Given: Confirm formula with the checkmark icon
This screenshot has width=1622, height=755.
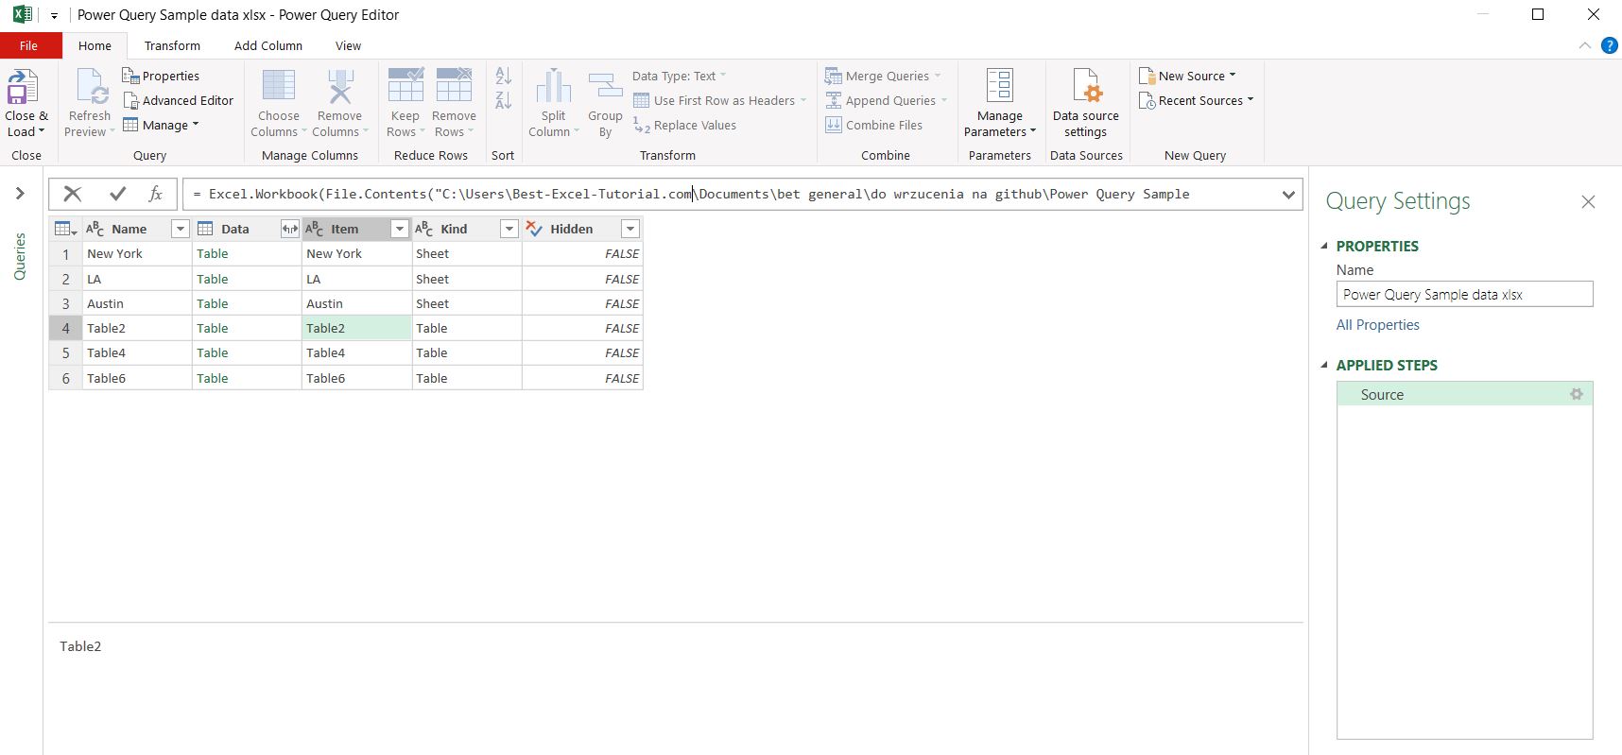Looking at the screenshot, I should click(117, 194).
